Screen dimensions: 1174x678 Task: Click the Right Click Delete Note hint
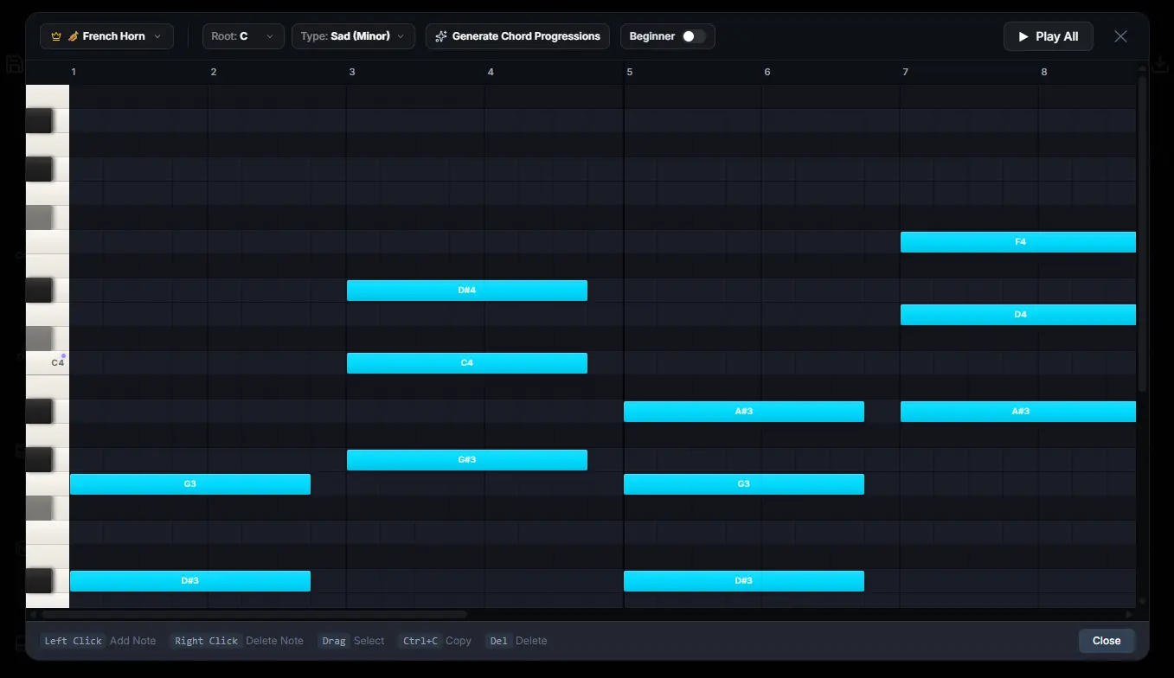point(238,641)
